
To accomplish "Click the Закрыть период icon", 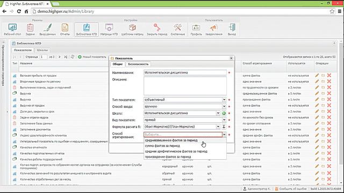I will (157, 29).
